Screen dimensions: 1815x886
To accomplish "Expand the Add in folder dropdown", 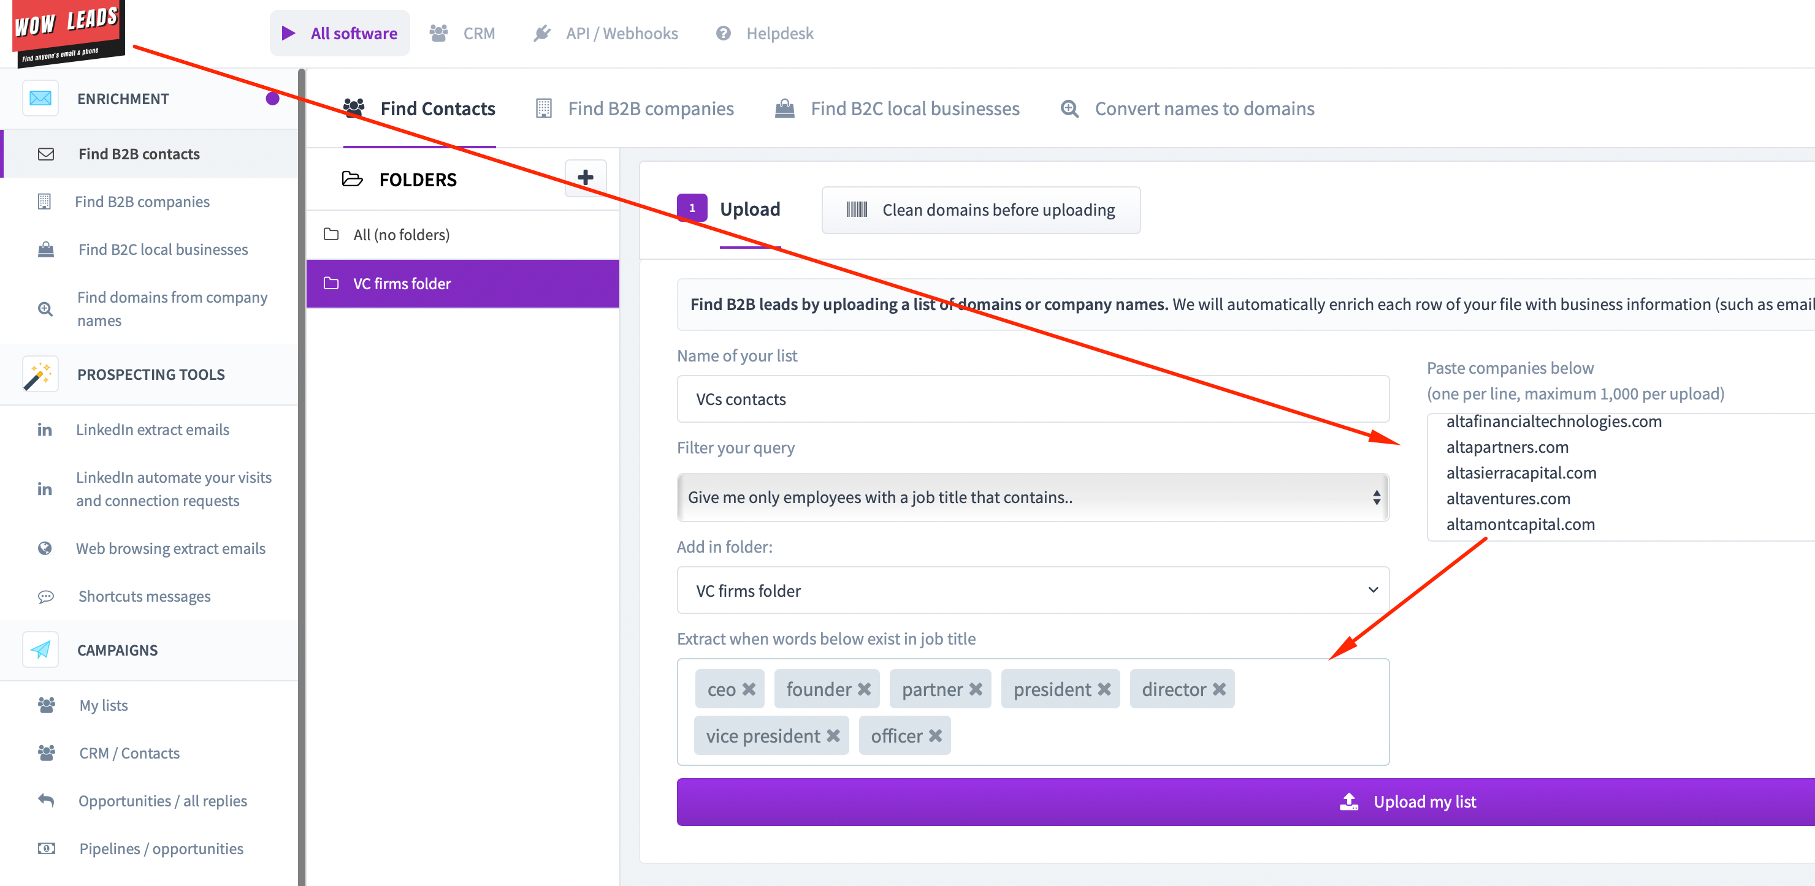I will 1032,590.
